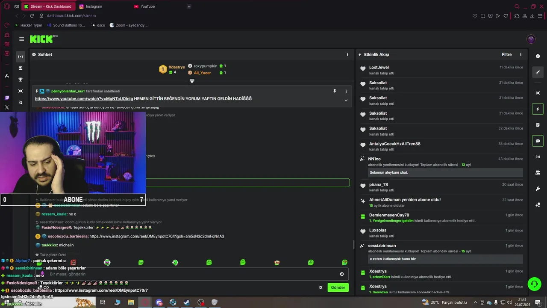Click the Luxsolas follow event

point(441,233)
